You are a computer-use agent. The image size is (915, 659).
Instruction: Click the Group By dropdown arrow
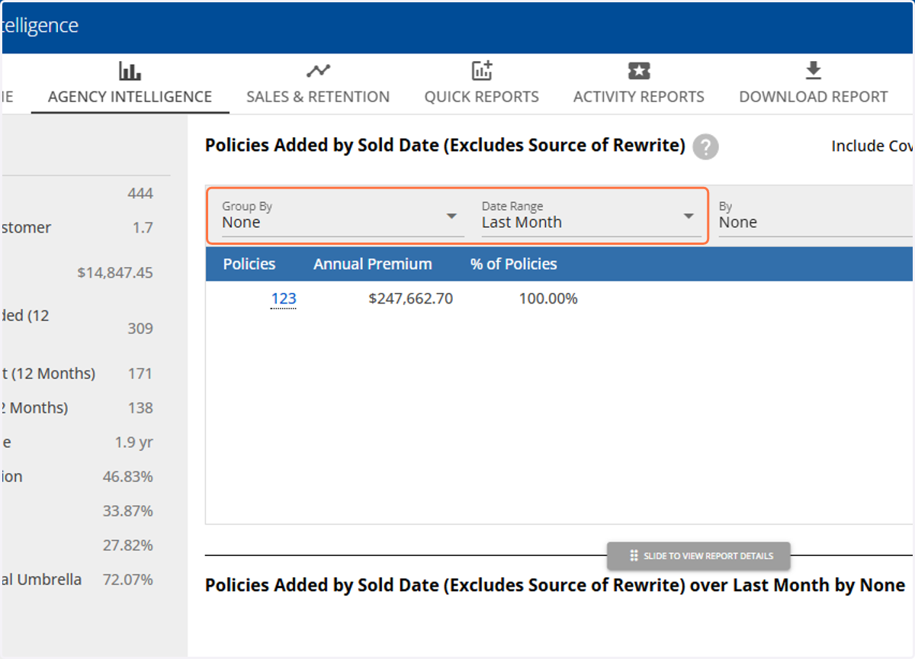click(x=451, y=217)
